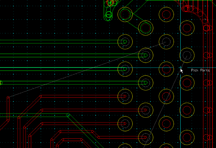Select the red-centered pad crossed by the gray ratsnest line

click(166, 96)
